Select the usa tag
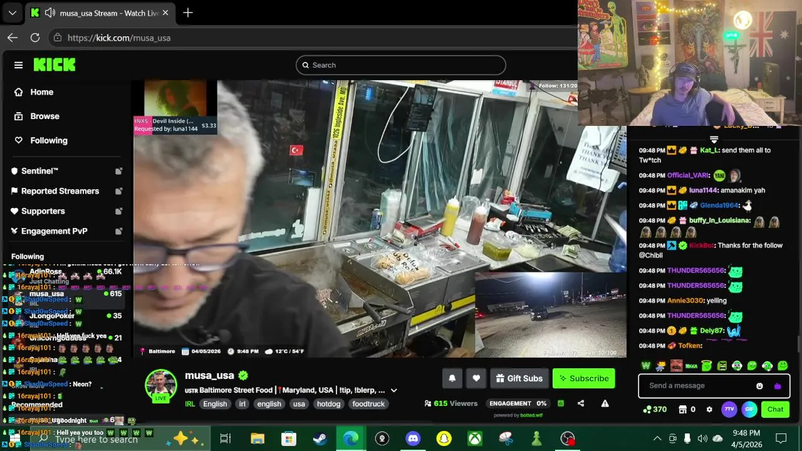This screenshot has width=802, height=451. (299, 404)
